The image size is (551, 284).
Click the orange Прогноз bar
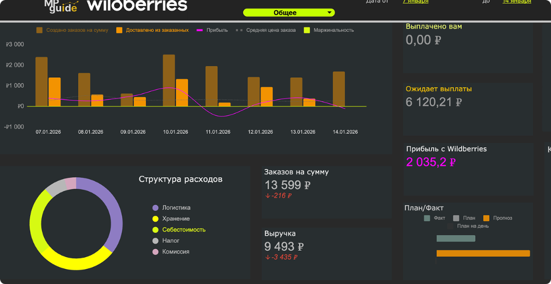pos(483,253)
